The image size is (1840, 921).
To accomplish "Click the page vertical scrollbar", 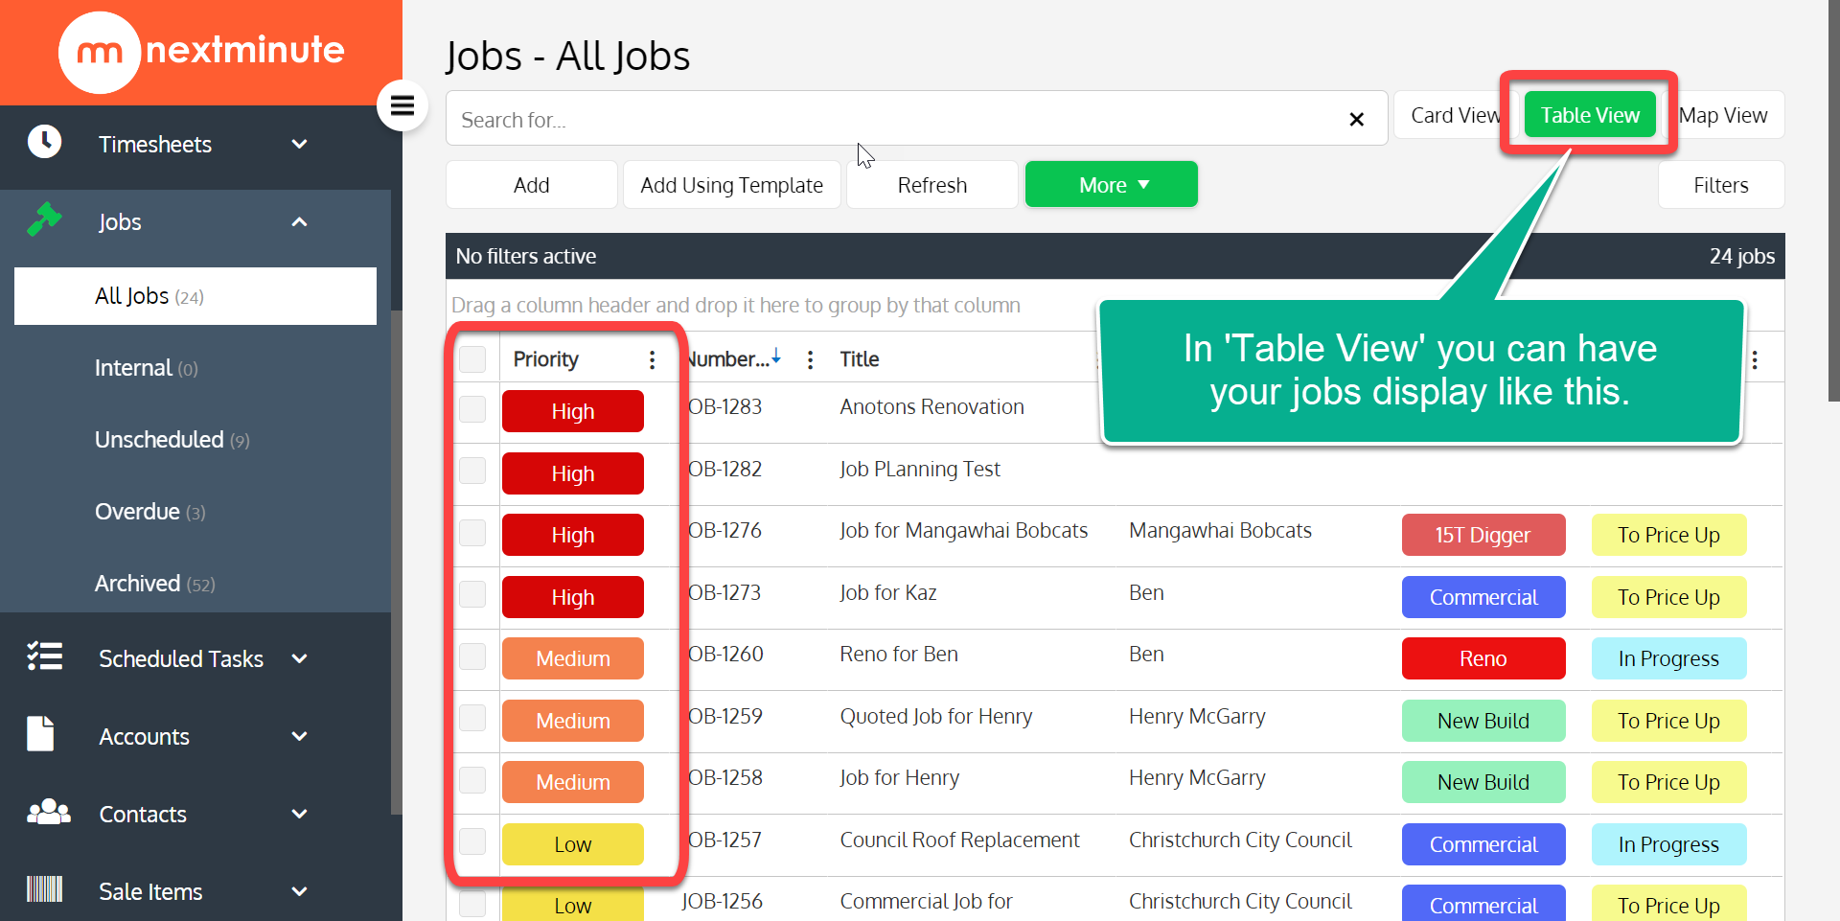I will click(1834, 201).
